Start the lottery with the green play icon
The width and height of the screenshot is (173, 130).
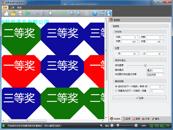click(28, 13)
